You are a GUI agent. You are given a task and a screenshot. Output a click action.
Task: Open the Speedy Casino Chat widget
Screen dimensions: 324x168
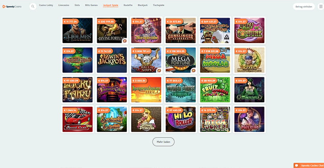(x=309, y=165)
